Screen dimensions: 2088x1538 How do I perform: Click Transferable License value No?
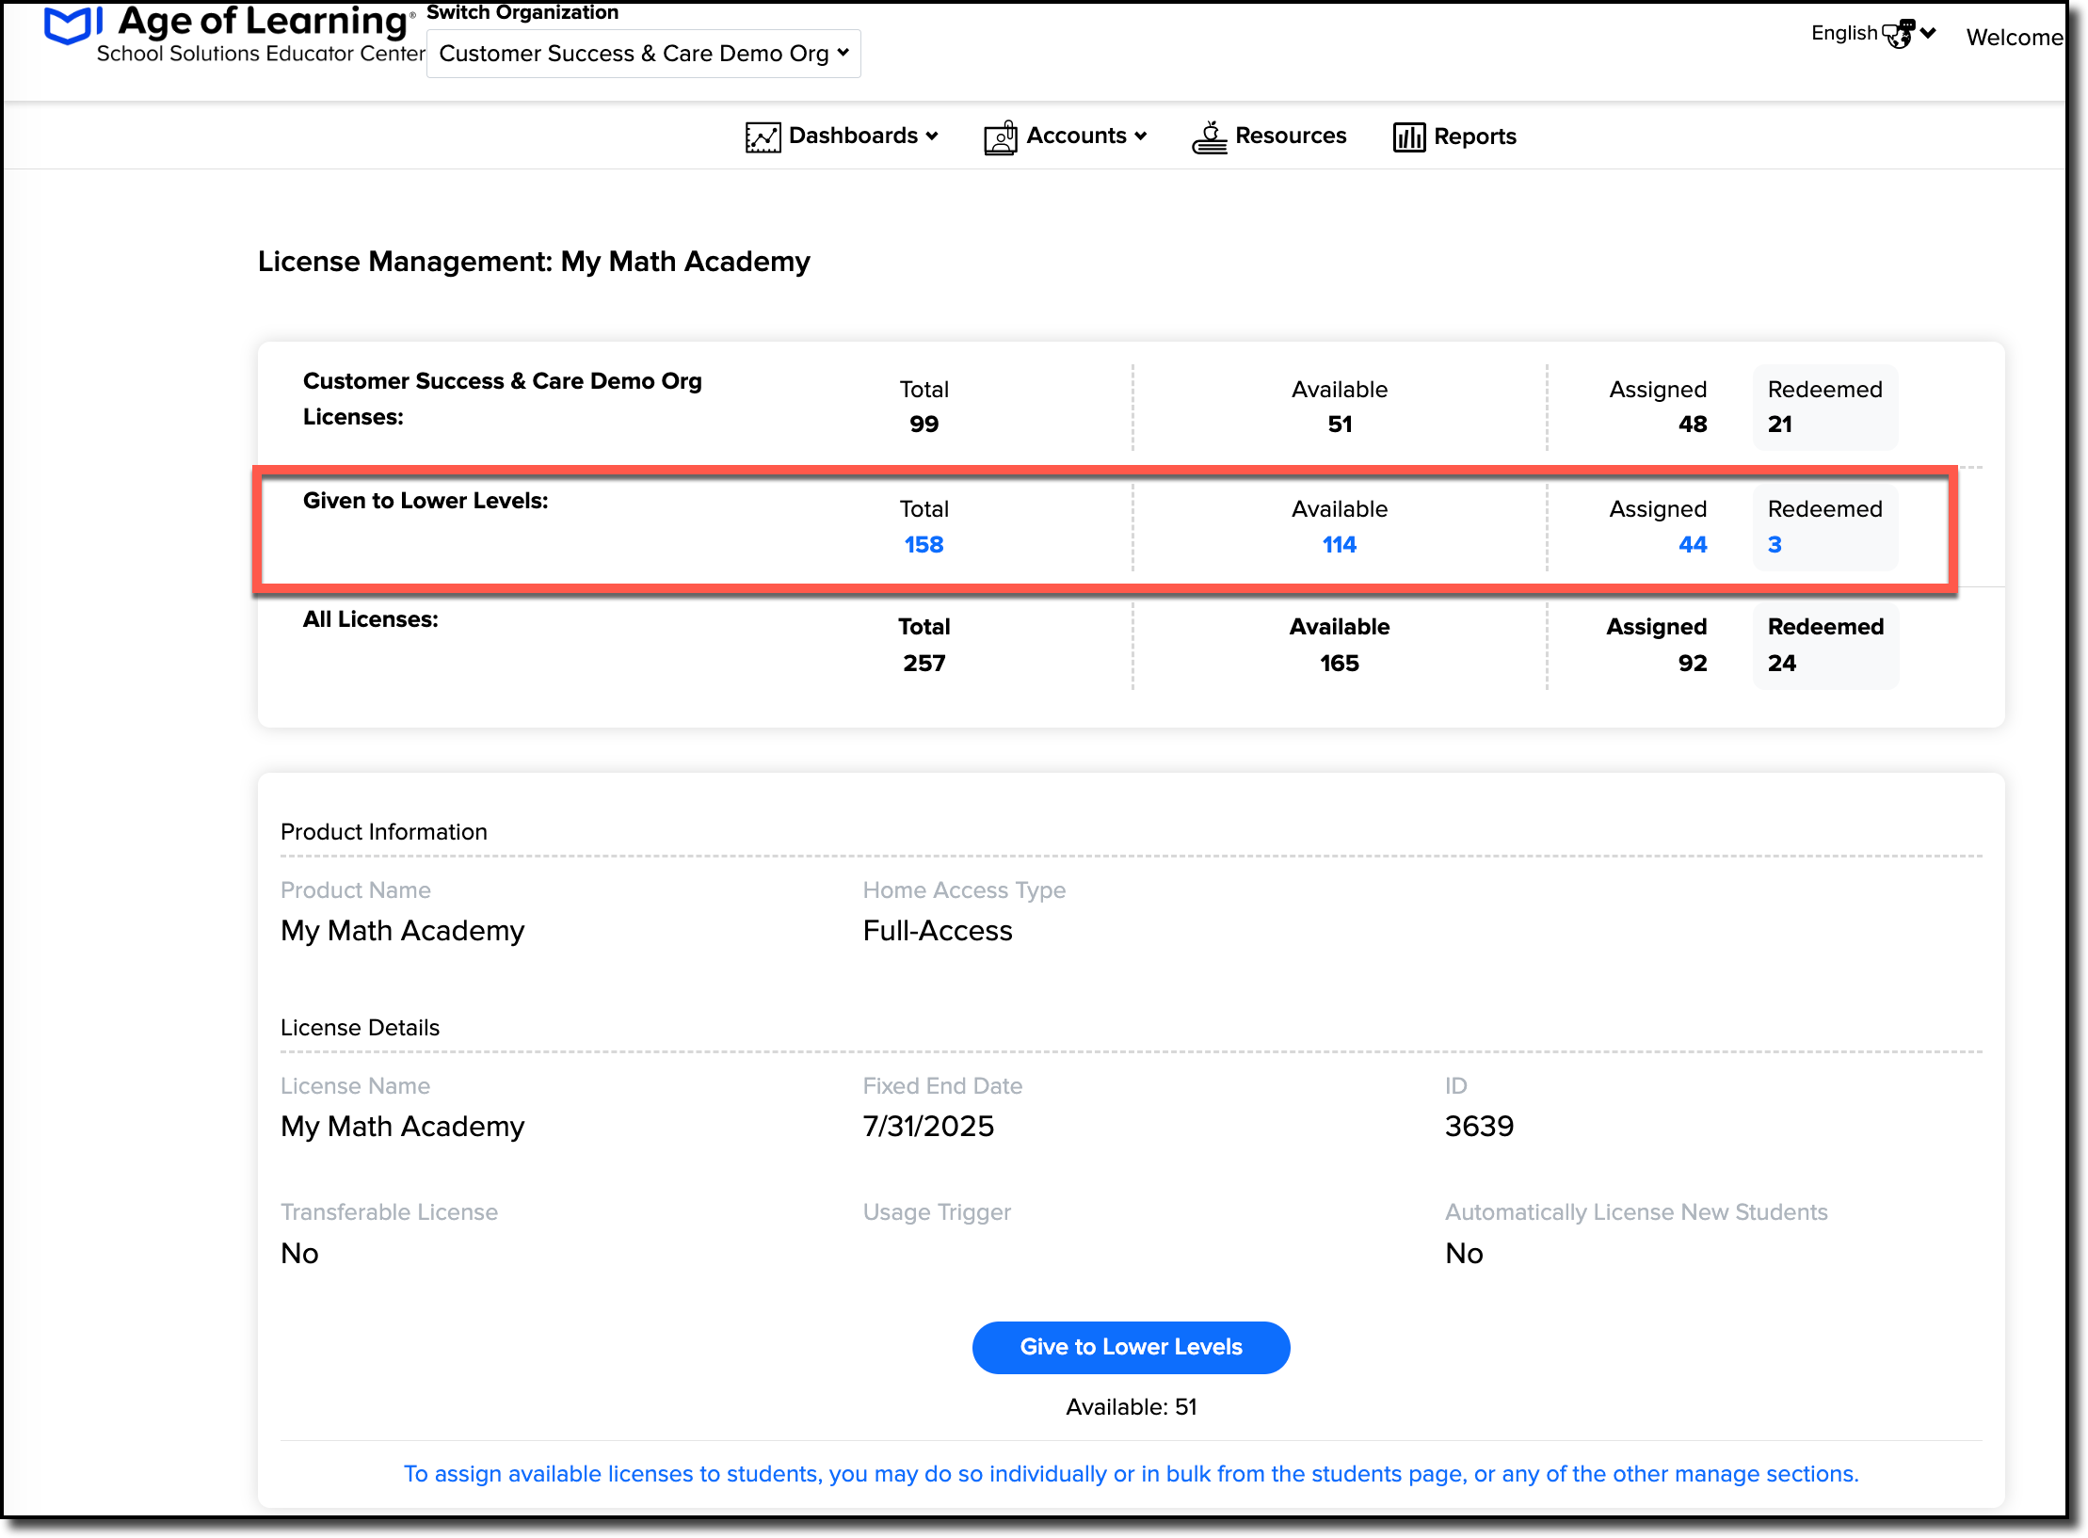click(x=299, y=1254)
